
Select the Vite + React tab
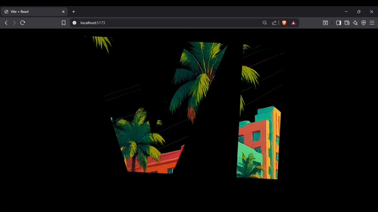click(x=34, y=12)
